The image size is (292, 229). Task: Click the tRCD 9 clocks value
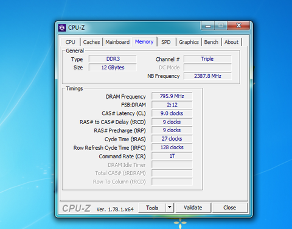[172, 122]
